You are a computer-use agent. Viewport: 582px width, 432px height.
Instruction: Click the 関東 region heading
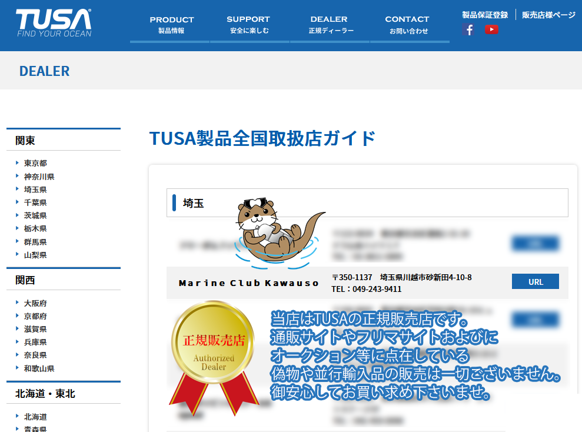25,140
